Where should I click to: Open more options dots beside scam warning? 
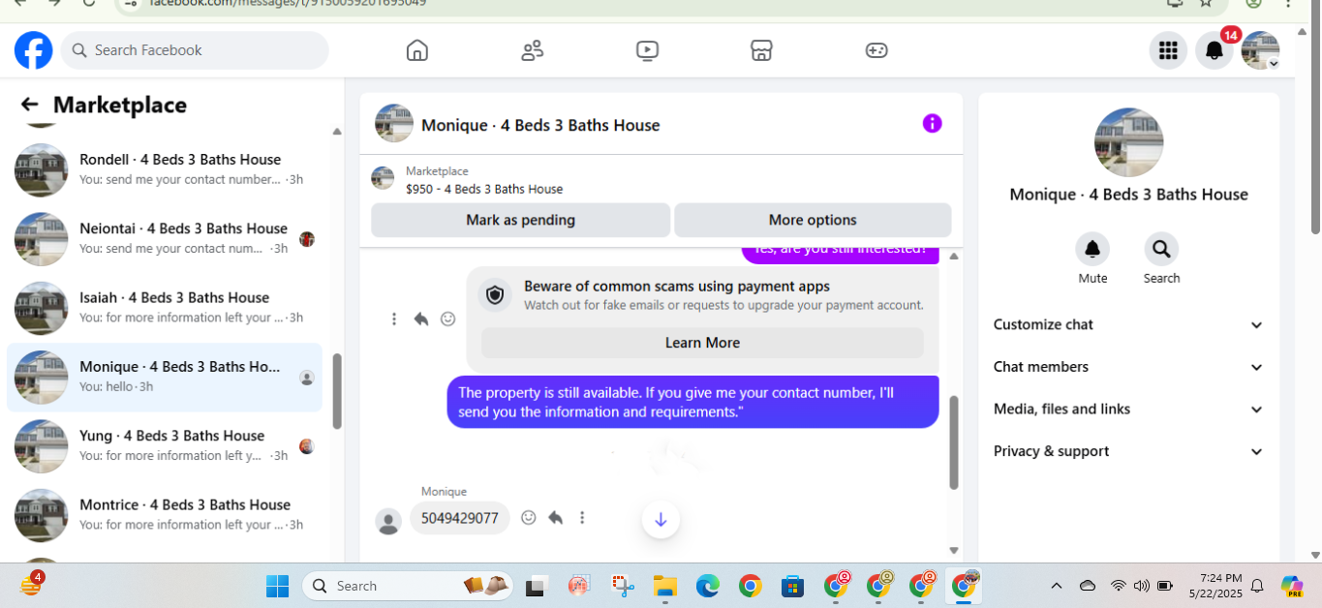(394, 319)
